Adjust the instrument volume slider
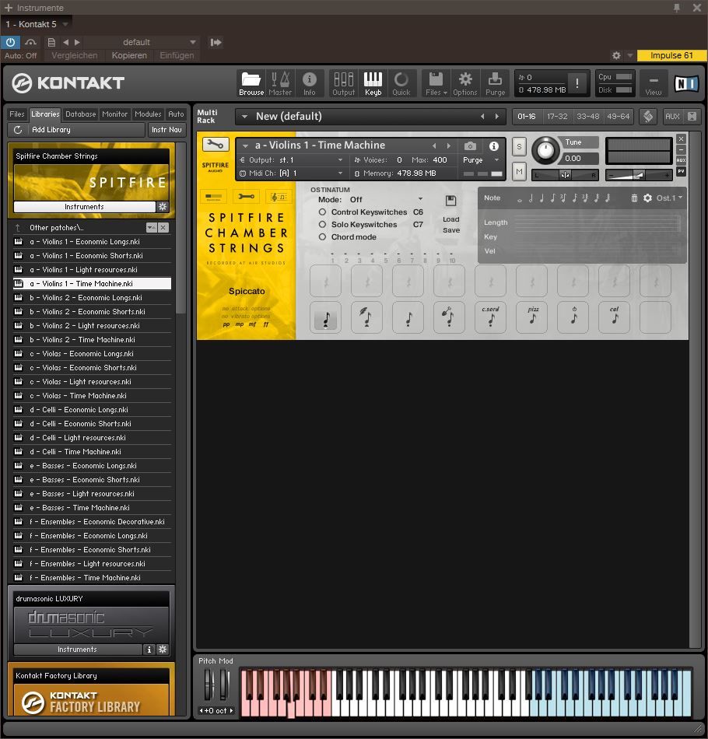 pyautogui.click(x=638, y=175)
